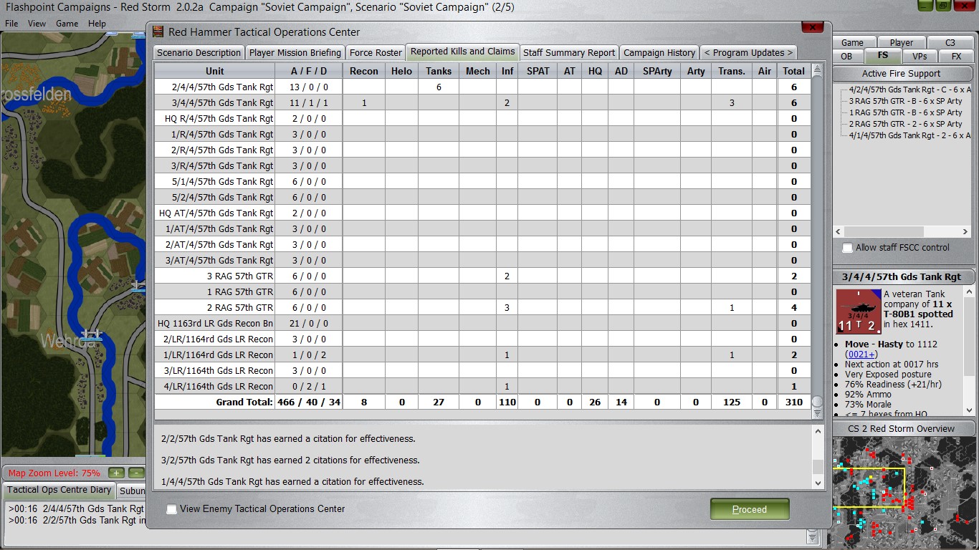Image resolution: width=979 pixels, height=550 pixels.
Task: Close the Red Hammer Tactical Operations Center dialog
Action: [812, 27]
